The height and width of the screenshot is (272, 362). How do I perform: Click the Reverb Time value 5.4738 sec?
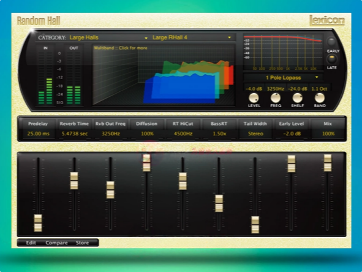coord(74,134)
